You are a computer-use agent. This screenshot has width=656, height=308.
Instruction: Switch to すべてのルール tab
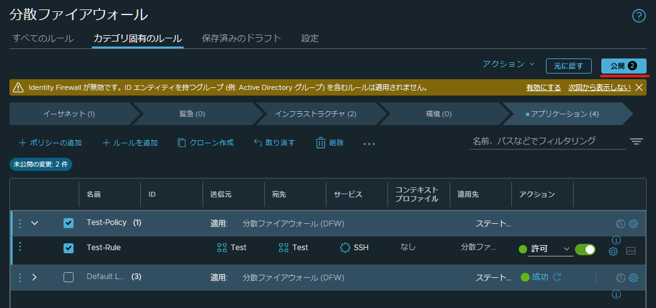tap(43, 38)
